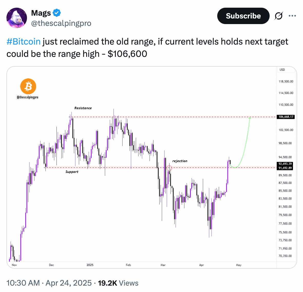303x292 pixels.
Task: Open the three-dot more menu
Action: pos(292,16)
